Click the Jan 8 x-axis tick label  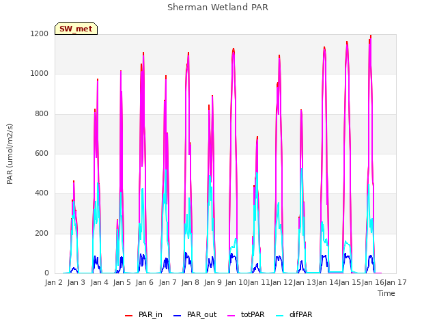pyautogui.click(x=190, y=282)
